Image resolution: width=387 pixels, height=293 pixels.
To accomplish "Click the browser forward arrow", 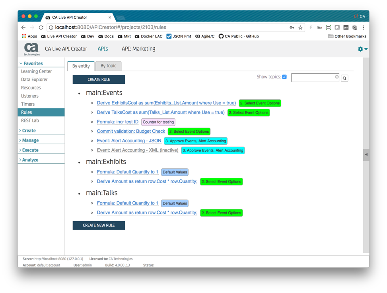I will click(32, 28).
